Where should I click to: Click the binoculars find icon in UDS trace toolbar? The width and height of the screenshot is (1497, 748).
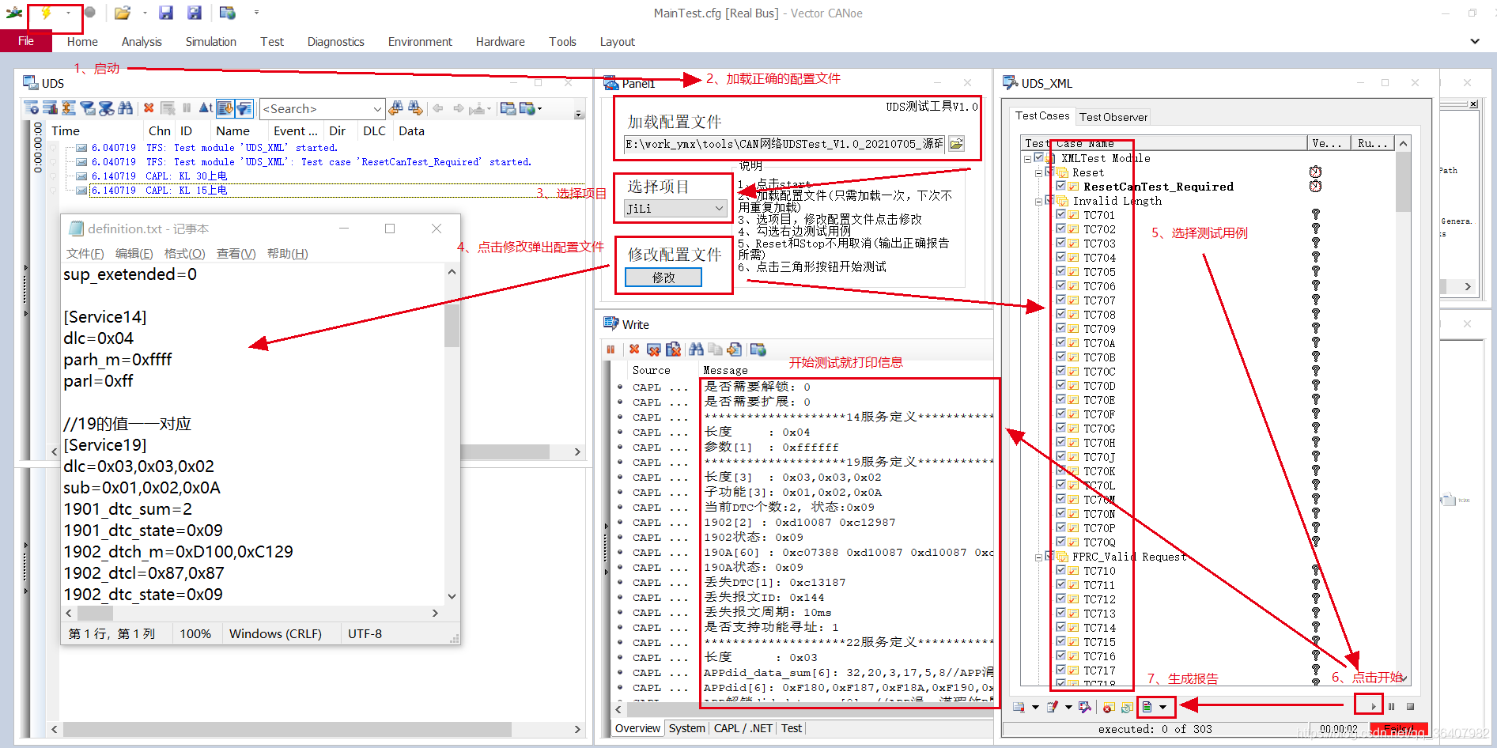pos(126,108)
